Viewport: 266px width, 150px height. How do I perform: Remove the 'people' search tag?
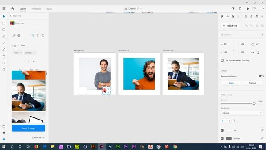tap(34, 53)
